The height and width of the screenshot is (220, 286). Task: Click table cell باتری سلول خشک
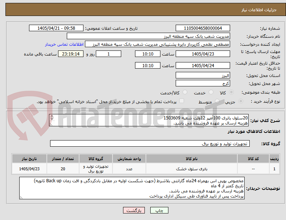pos(192,169)
